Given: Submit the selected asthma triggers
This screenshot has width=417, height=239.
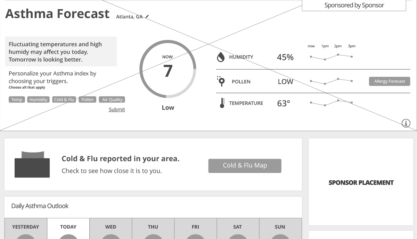Looking at the screenshot, I should point(117,109).
